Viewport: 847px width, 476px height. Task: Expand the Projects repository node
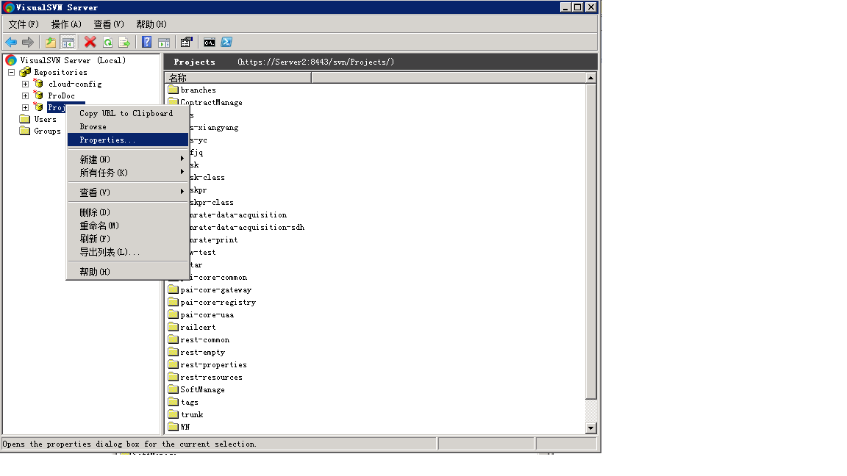[26, 107]
